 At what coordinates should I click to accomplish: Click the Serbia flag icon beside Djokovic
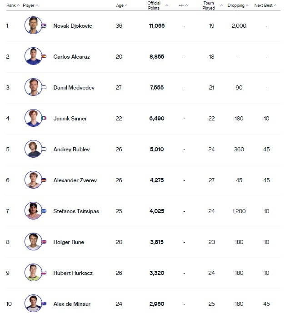coord(44,25)
